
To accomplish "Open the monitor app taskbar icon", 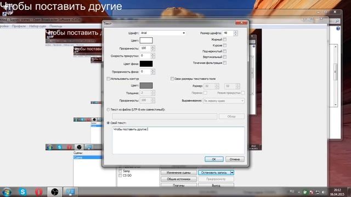I will (x=70, y=192).
